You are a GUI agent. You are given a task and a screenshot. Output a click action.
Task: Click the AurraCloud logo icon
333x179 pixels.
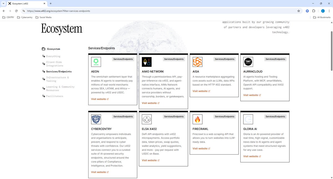(248, 62)
